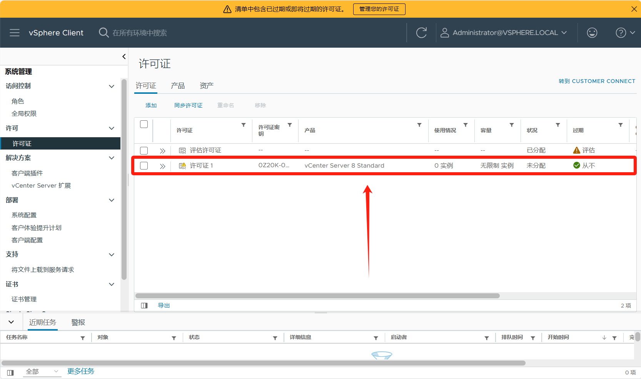Switch to the 警报 tab
Image resolution: width=641 pixels, height=379 pixels.
(x=78, y=322)
